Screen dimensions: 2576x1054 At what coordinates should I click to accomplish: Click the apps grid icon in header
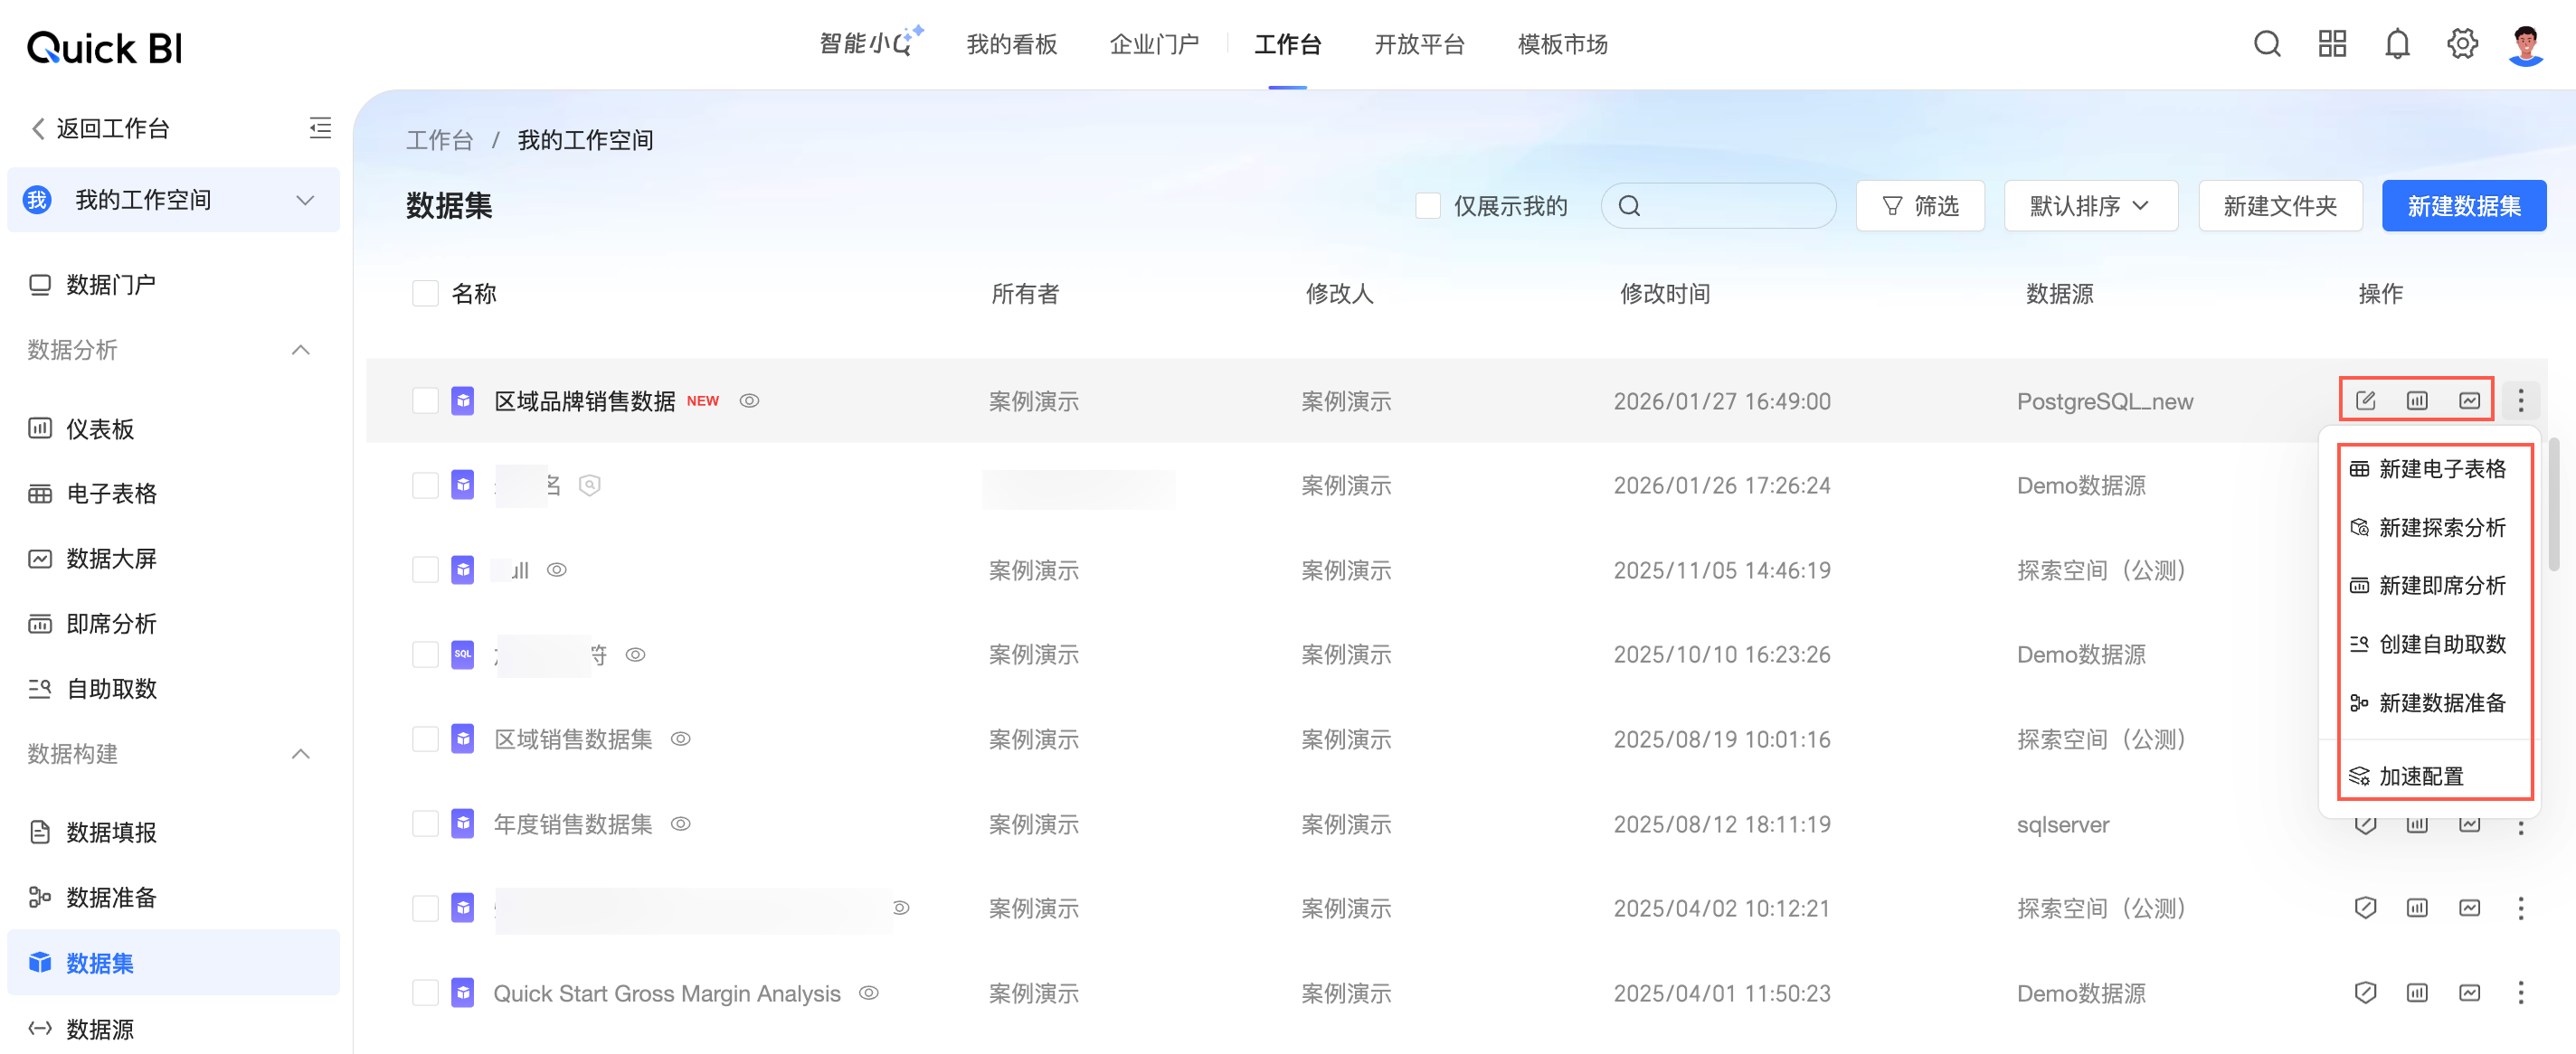pos(2332,44)
